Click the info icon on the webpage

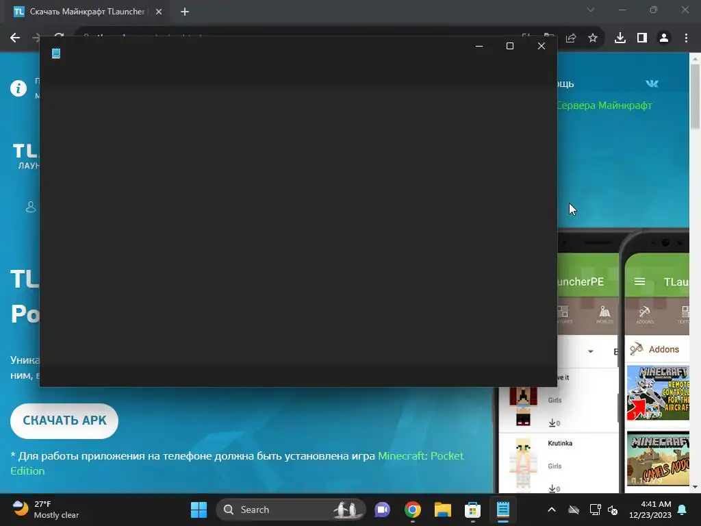[x=18, y=88]
